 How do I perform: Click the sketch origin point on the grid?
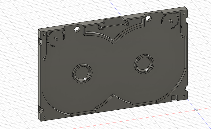[196, 110]
